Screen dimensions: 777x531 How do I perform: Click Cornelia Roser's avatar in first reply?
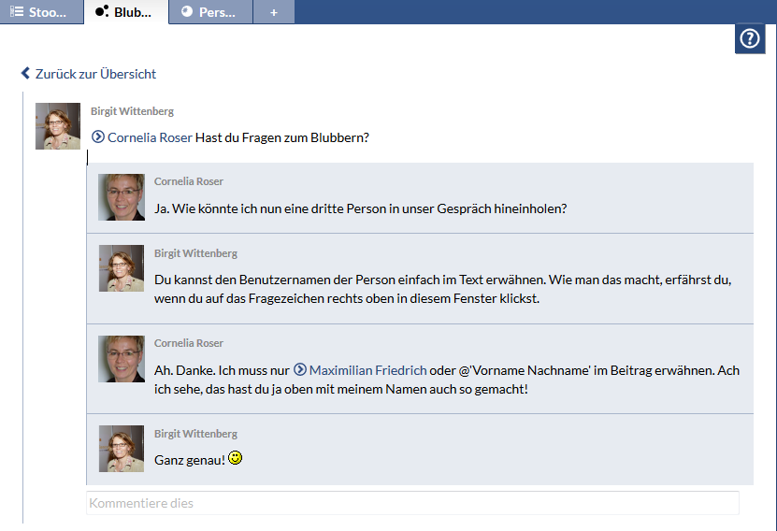(x=122, y=197)
